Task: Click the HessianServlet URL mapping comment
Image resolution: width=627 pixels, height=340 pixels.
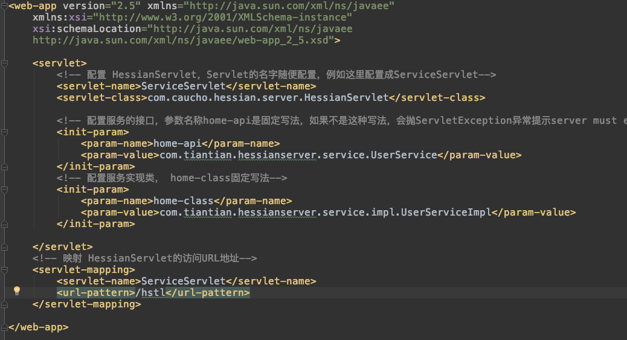Action: tap(145, 258)
